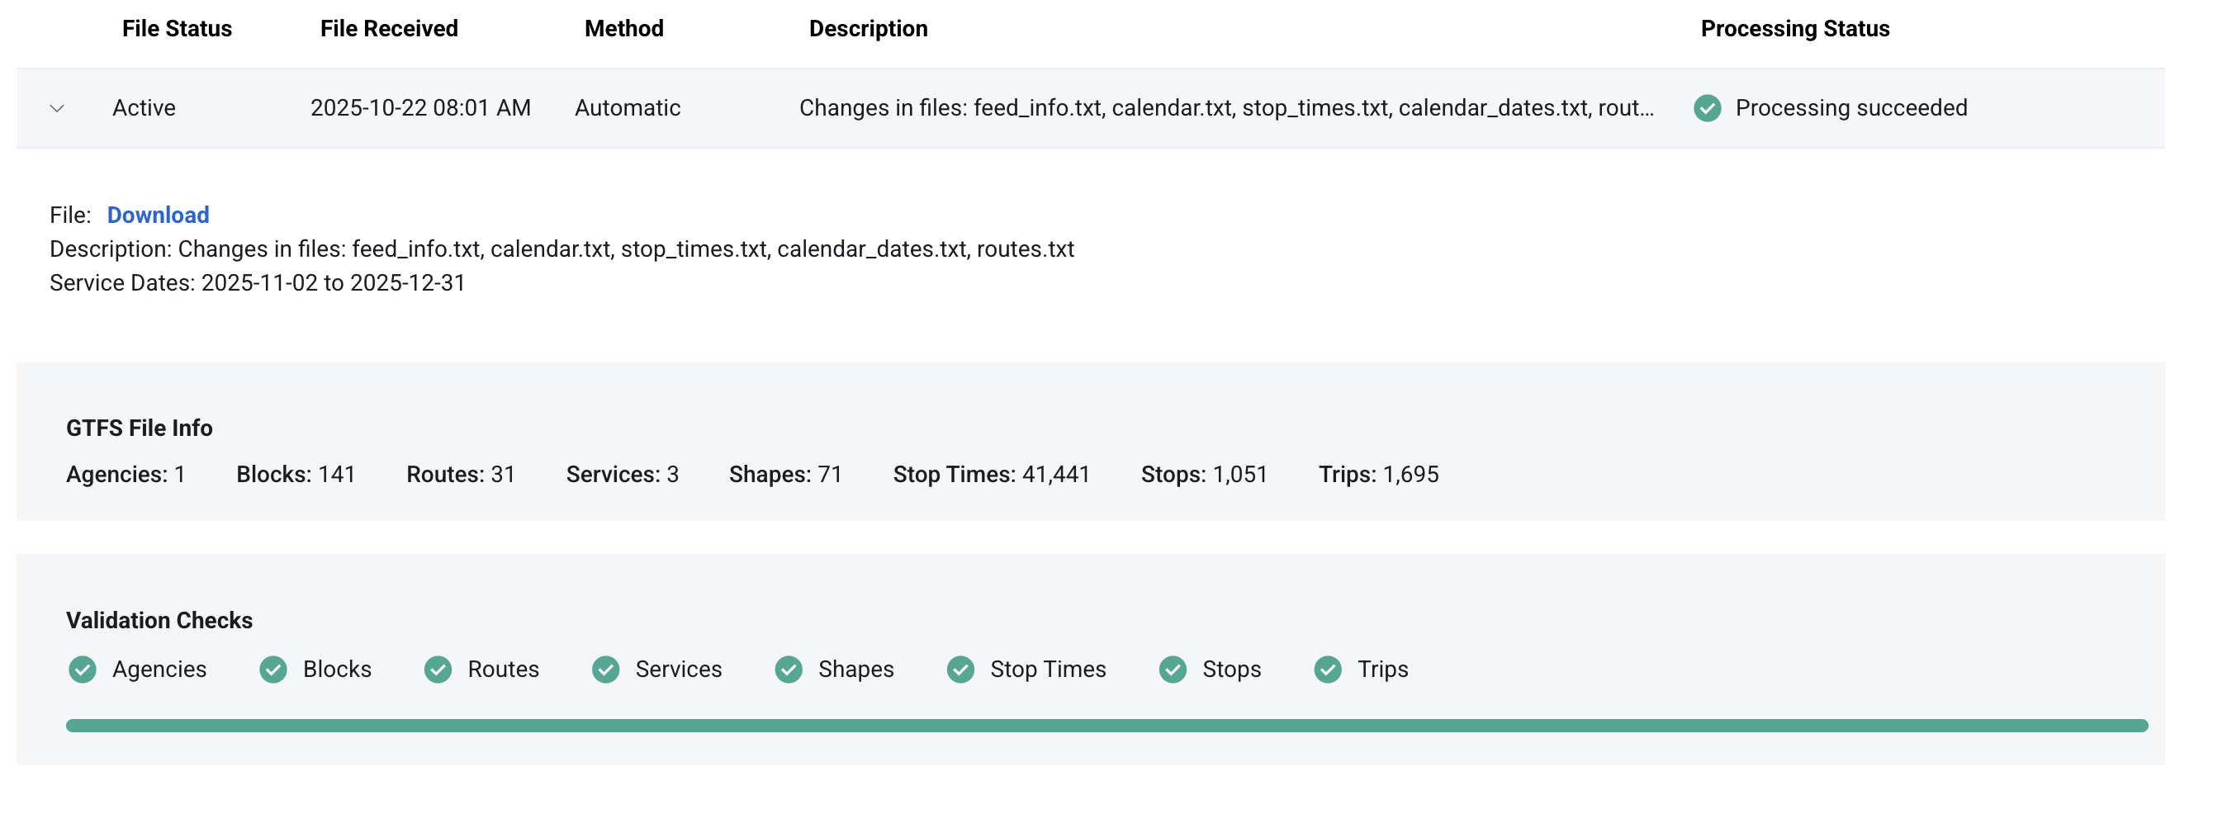Image resolution: width=2213 pixels, height=814 pixels.
Task: Click the green validation progress bar
Action: click(x=1106, y=726)
